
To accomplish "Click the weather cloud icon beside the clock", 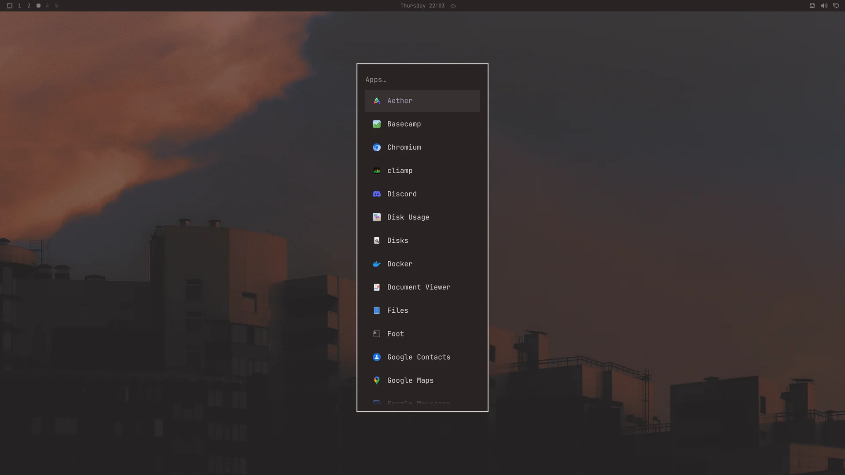I will coord(453,6).
